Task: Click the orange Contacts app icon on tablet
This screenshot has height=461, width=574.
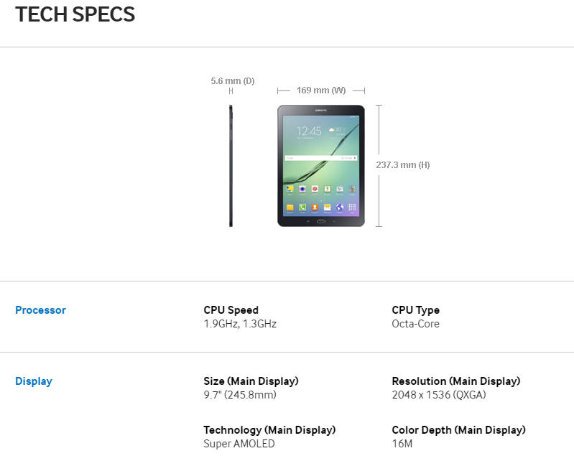Action: click(315, 208)
